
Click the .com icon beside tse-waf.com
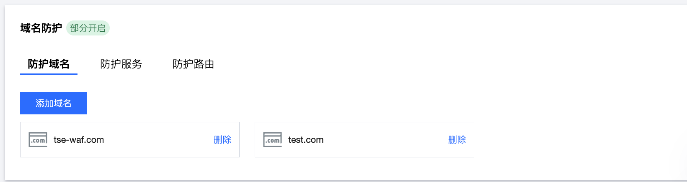click(38, 139)
